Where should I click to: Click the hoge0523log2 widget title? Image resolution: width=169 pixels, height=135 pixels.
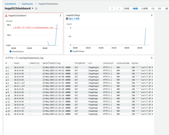click(73, 15)
